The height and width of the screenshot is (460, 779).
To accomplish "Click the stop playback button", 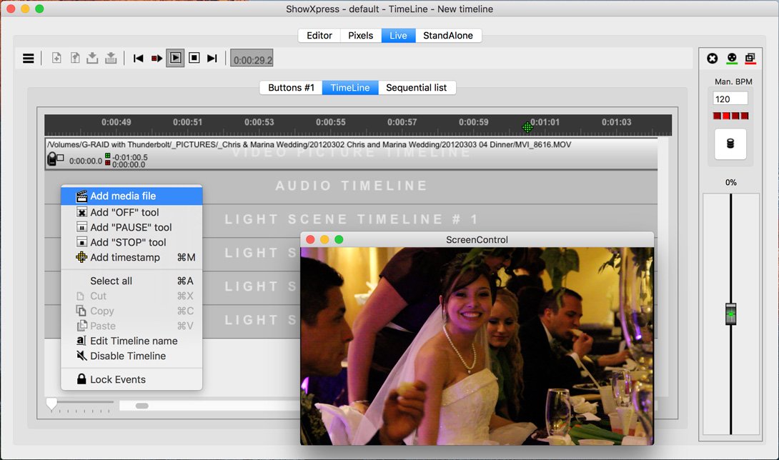I will (194, 59).
